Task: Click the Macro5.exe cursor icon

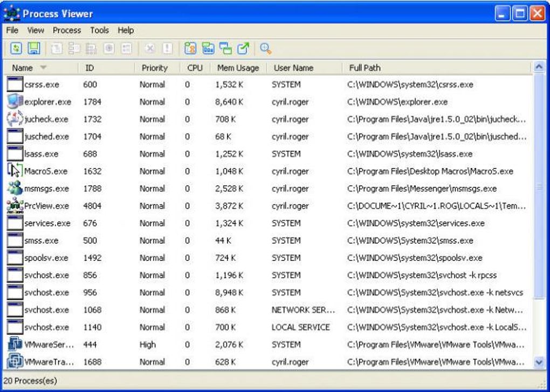Action: pos(15,171)
